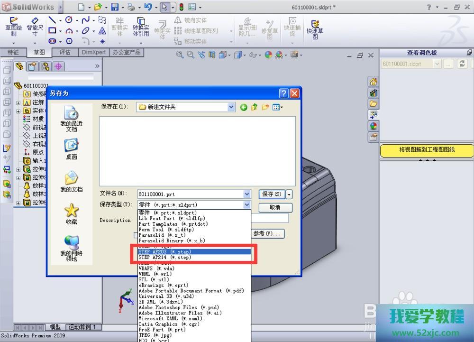Click the 取消 (Cancel) button
Image resolution: width=474 pixels, height=342 pixels.
click(275, 208)
